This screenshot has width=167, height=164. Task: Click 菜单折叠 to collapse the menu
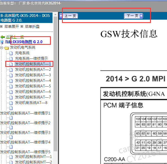pos(32,27)
